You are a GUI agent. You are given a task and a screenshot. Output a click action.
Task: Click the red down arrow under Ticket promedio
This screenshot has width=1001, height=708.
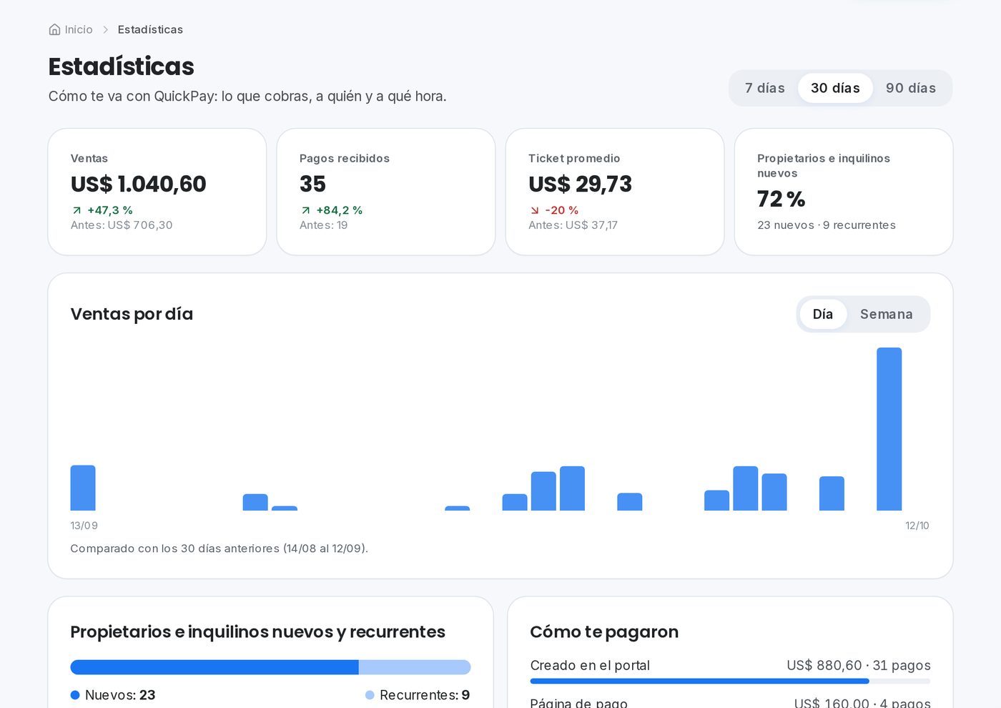pos(534,210)
